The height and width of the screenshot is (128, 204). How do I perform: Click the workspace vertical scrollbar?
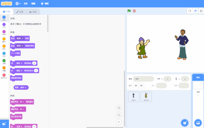[124, 98]
